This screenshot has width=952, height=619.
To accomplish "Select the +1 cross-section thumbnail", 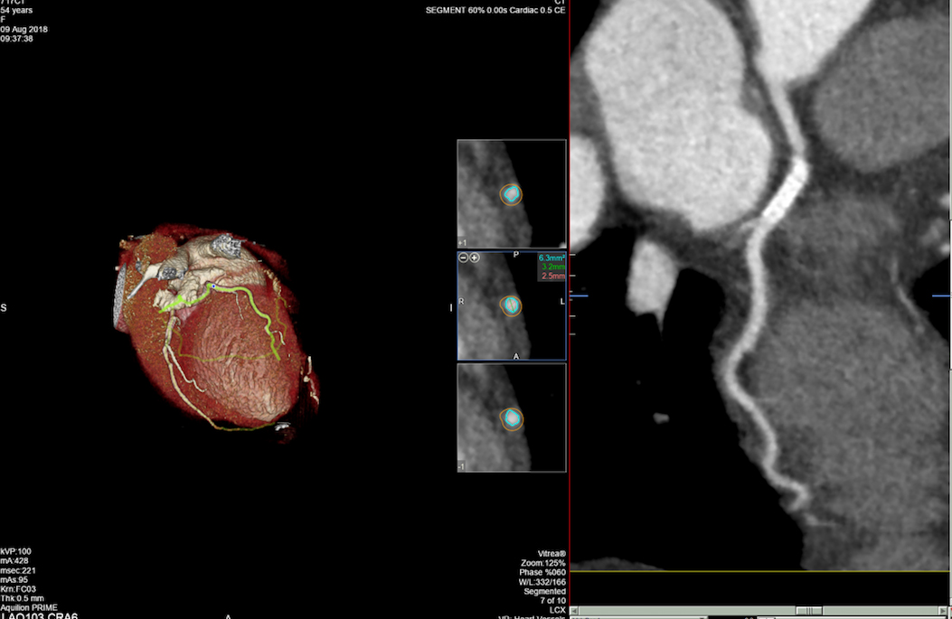I will [511, 193].
